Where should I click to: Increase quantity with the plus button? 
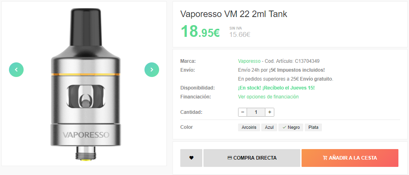coord(269,112)
